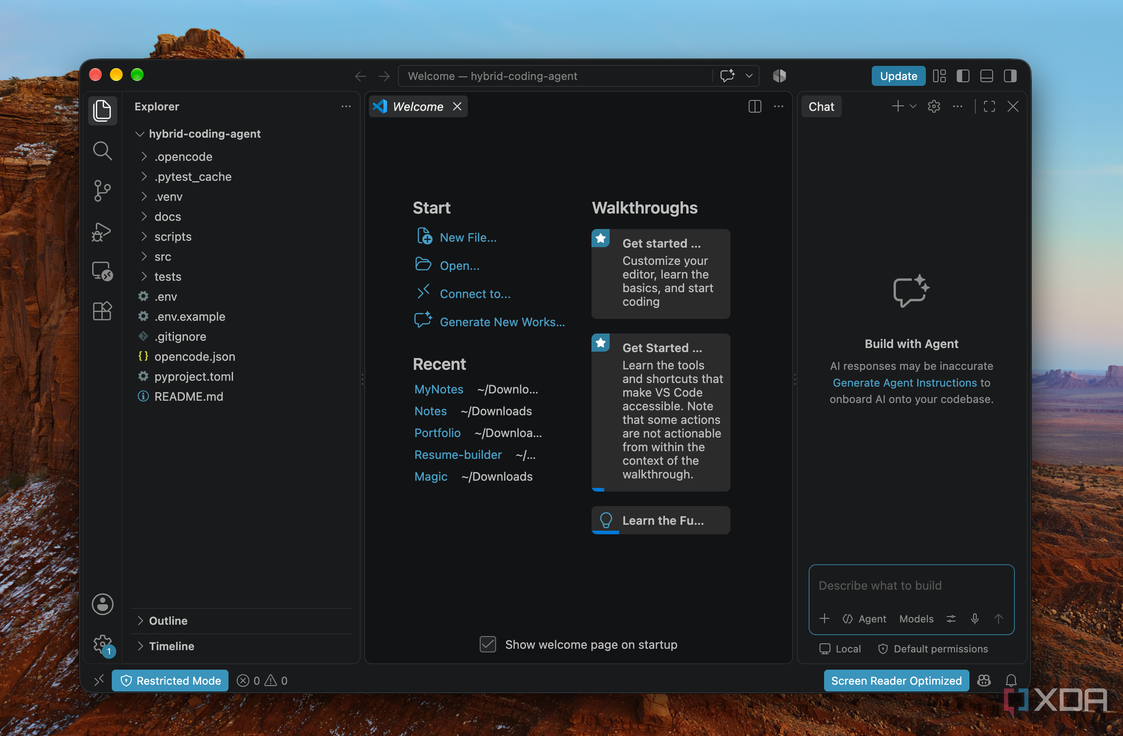Screen dimensions: 1123x736
Task: Open the Search view in activity bar
Action: pos(102,151)
